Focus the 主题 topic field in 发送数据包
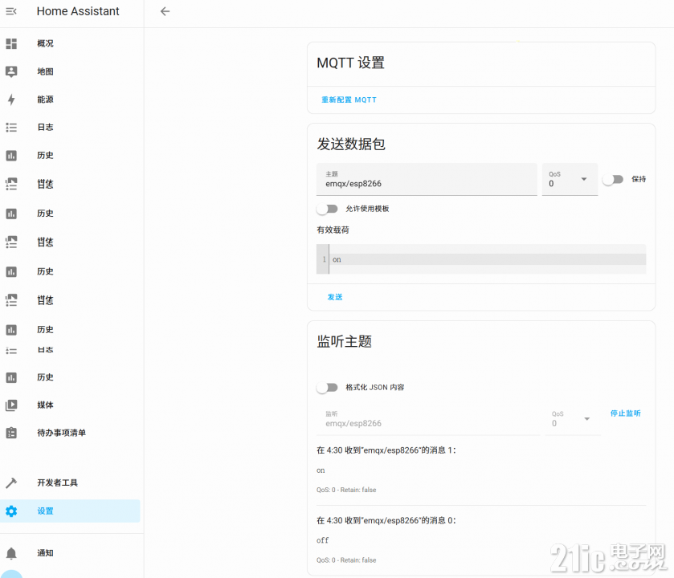 pyautogui.click(x=427, y=180)
